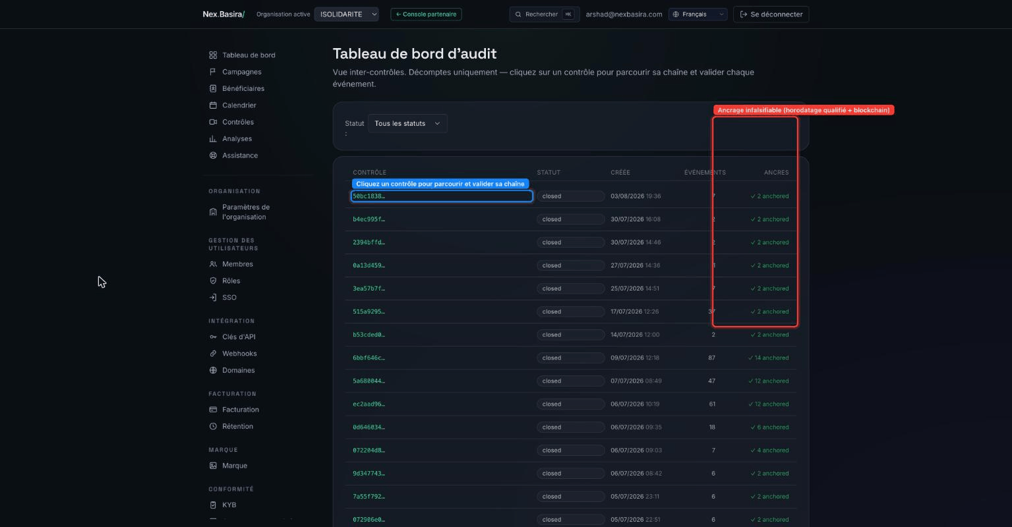Image resolution: width=1012 pixels, height=527 pixels.
Task: Open control 50bc1838…
Action: pos(369,196)
